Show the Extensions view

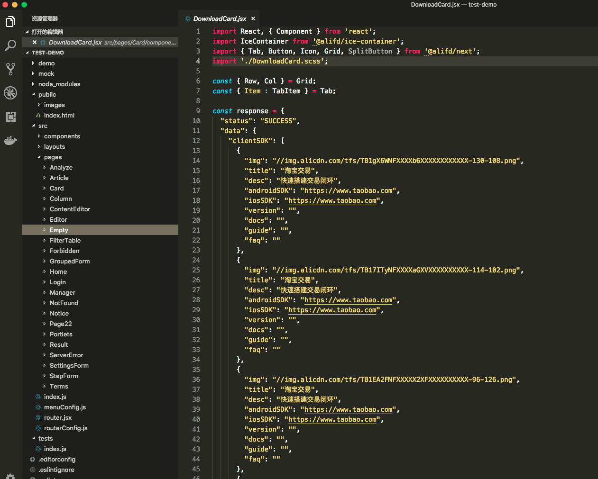pyautogui.click(x=10, y=117)
